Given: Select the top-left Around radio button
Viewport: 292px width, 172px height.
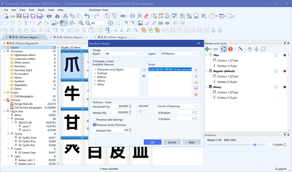Looking at the screenshot, I should pos(140,111).
